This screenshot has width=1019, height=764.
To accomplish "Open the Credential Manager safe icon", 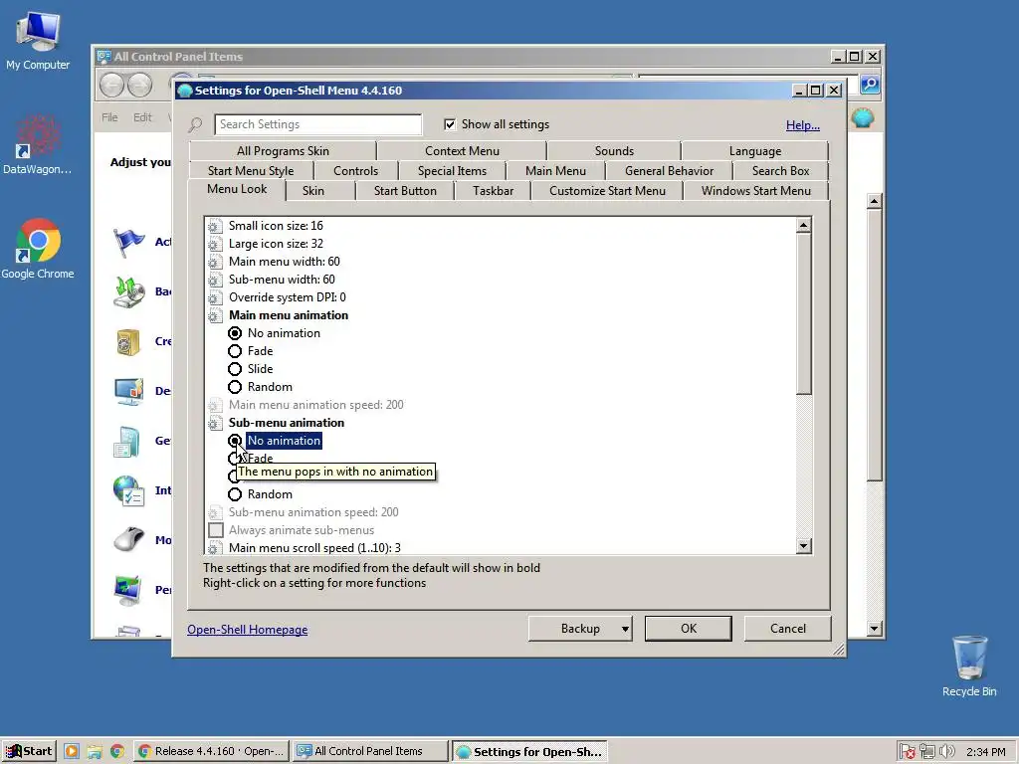I will [x=128, y=342].
